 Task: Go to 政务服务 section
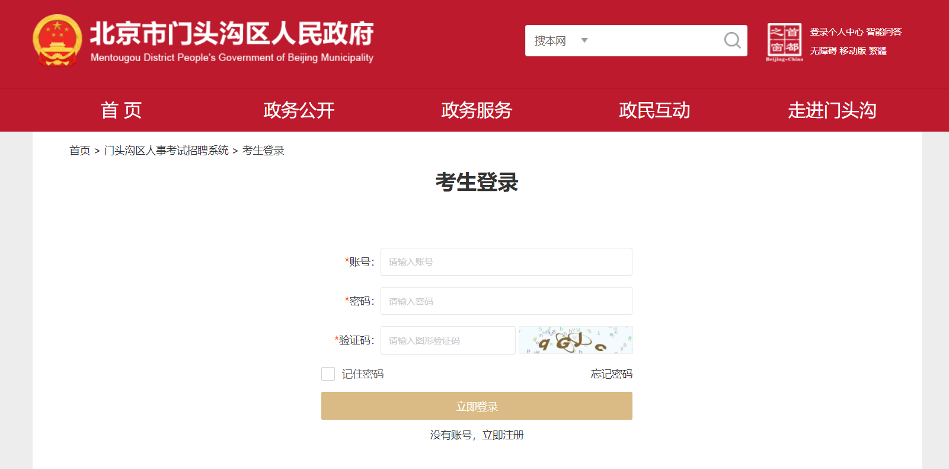477,110
